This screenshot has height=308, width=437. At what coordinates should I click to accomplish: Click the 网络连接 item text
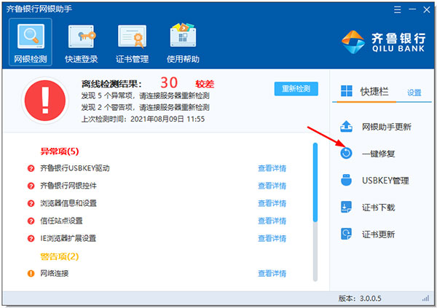point(55,274)
